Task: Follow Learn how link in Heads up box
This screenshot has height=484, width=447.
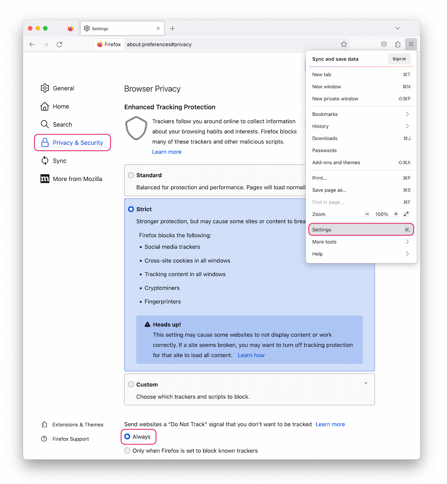Action: (x=251, y=355)
